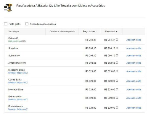Visit Estrela10 via Acessar o site
Screen dimensions: 148x116
133,40
